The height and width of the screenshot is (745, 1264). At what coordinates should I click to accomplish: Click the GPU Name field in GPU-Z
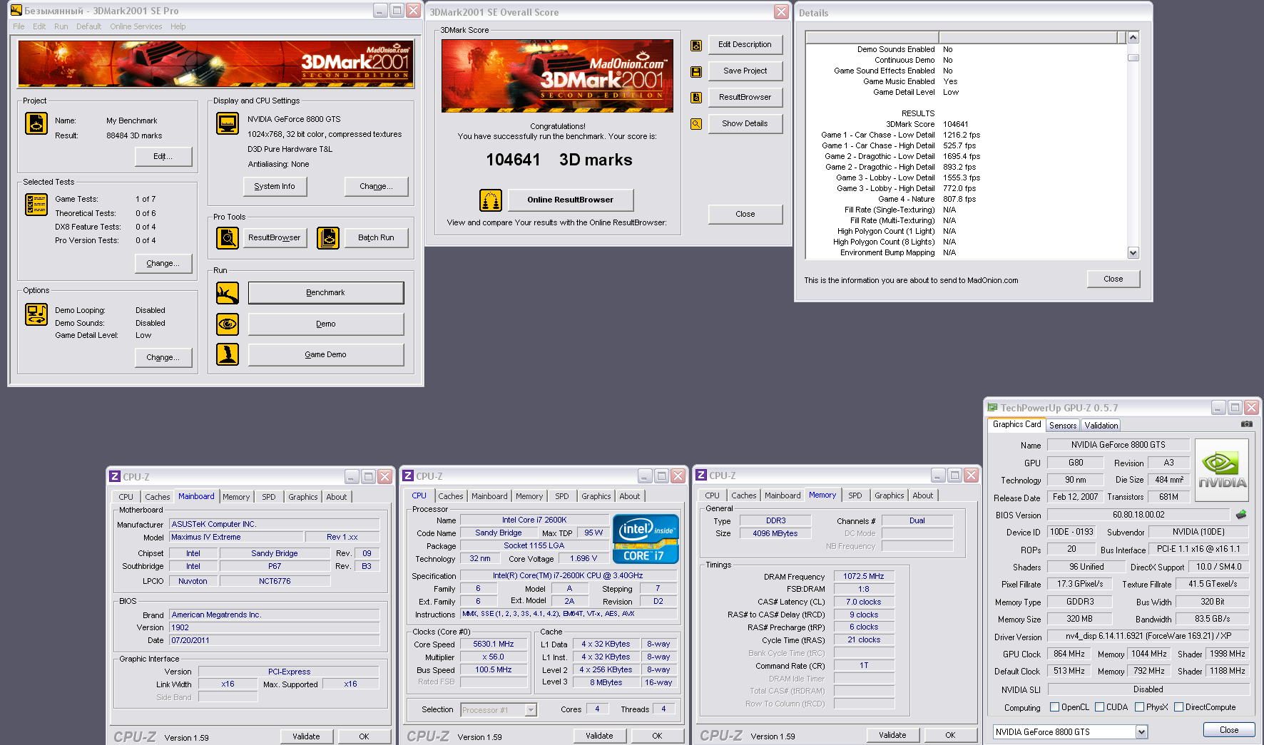tap(1118, 445)
